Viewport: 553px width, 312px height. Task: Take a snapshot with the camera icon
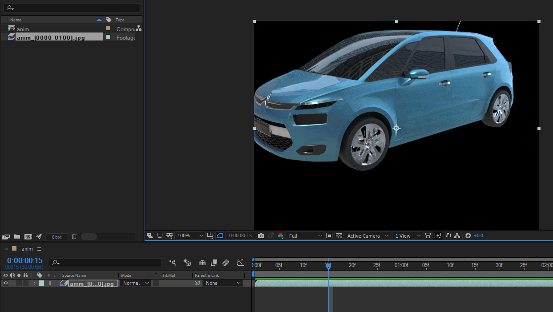tap(261, 236)
